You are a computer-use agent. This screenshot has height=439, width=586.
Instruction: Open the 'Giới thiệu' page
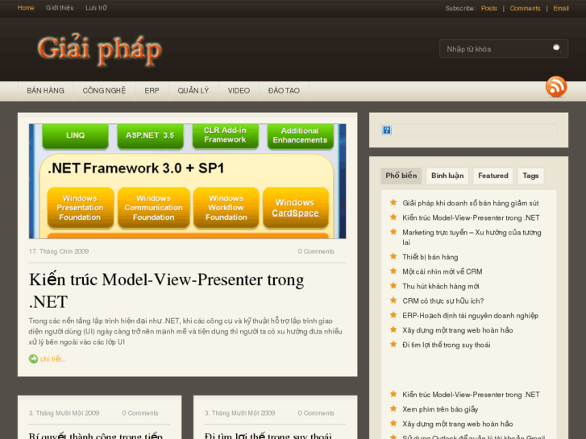tap(60, 8)
